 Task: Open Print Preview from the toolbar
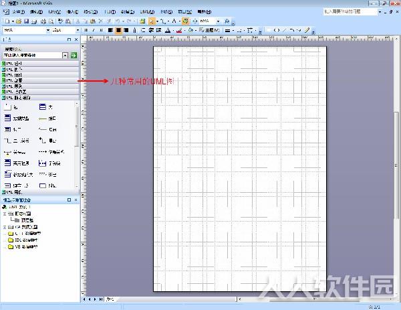(51, 21)
